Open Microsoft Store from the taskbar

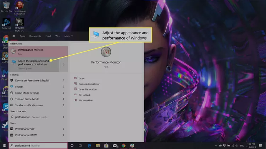106,145
